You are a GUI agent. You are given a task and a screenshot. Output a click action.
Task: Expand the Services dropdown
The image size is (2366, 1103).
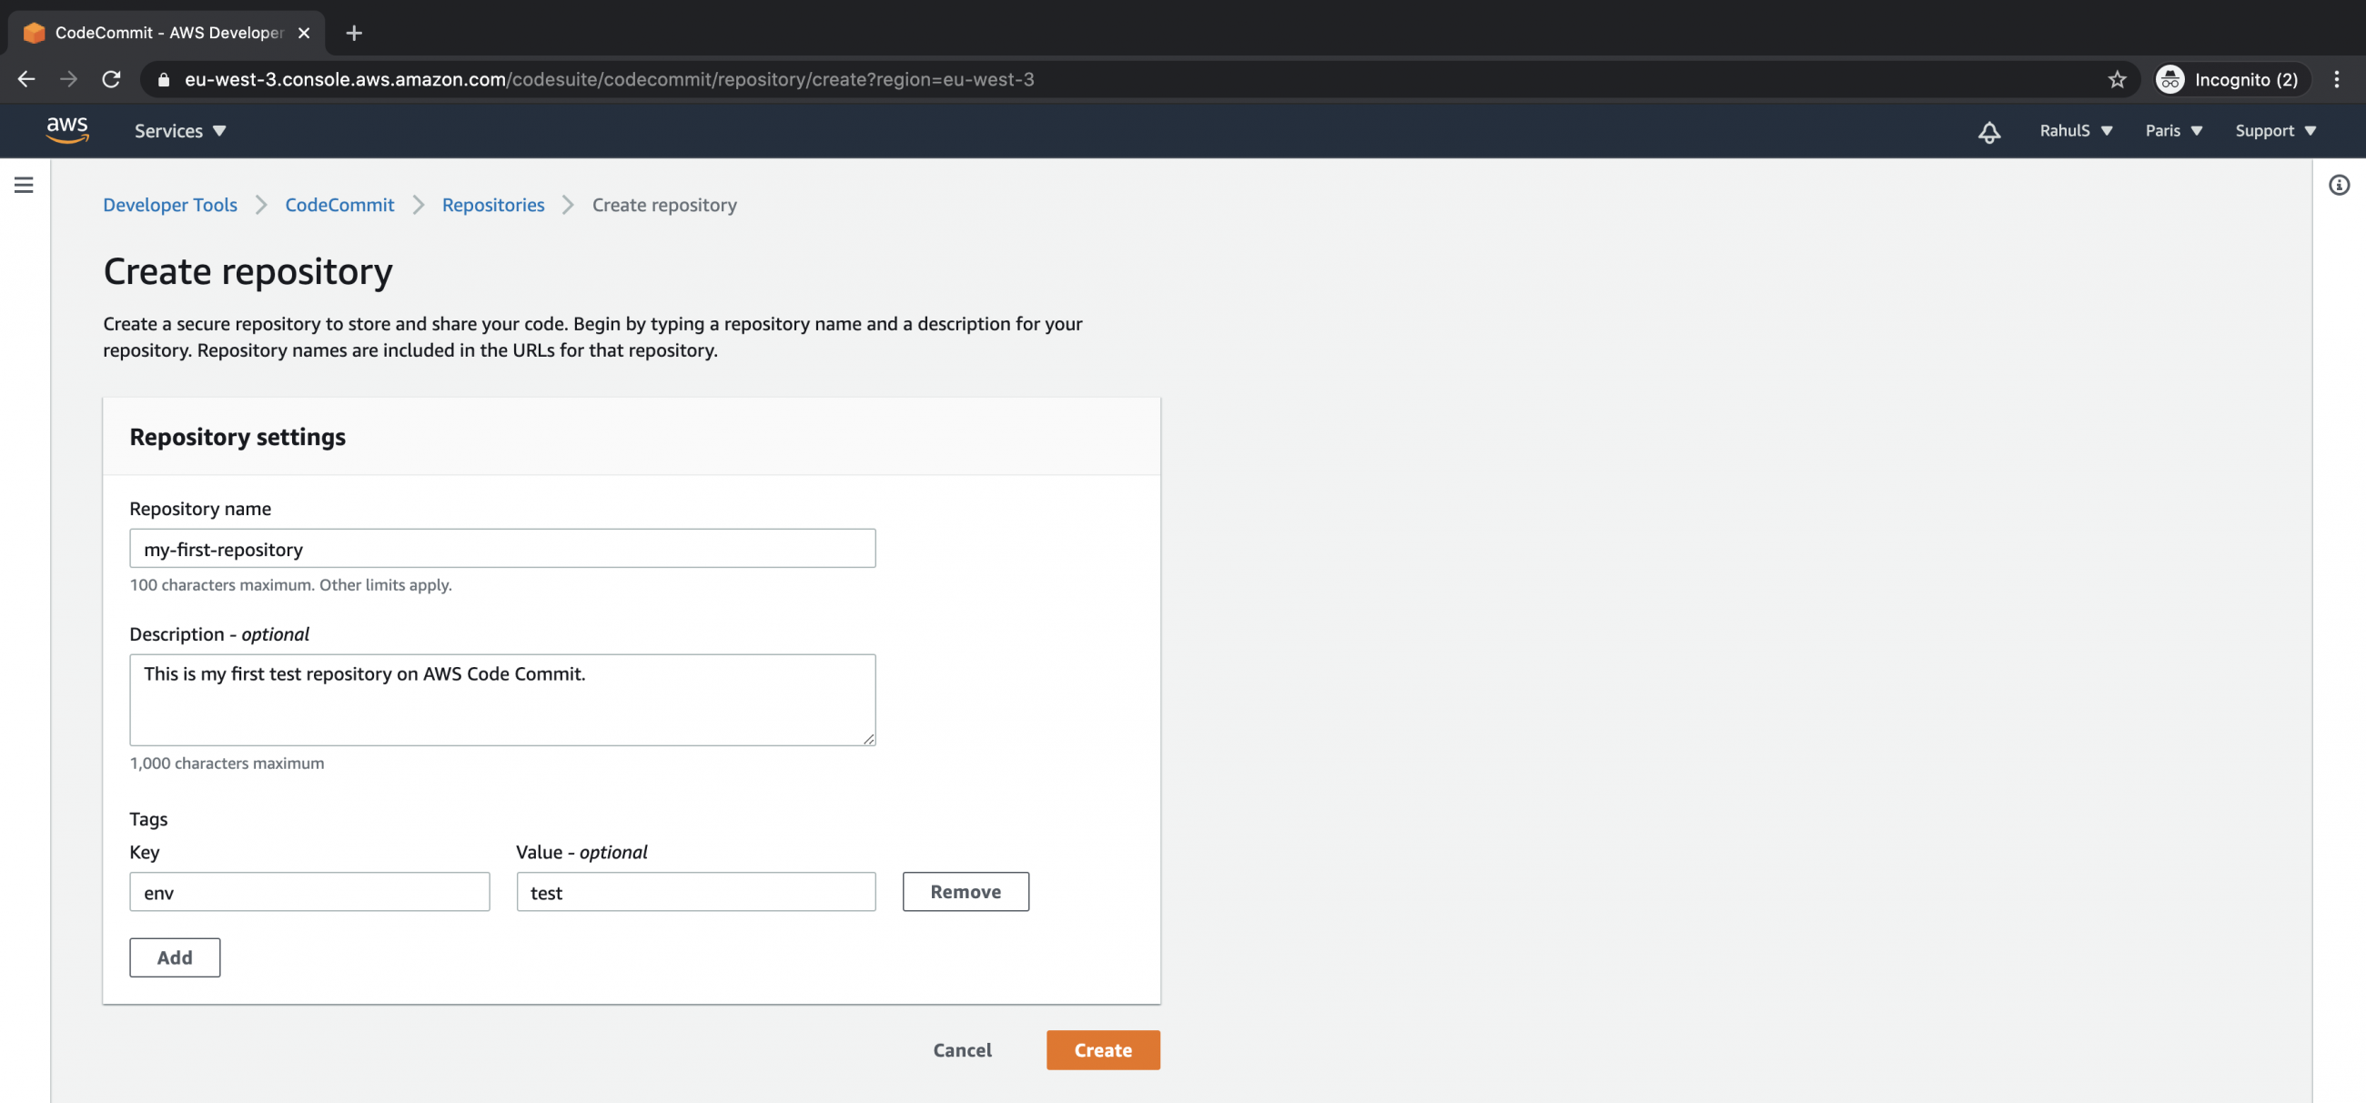tap(180, 130)
